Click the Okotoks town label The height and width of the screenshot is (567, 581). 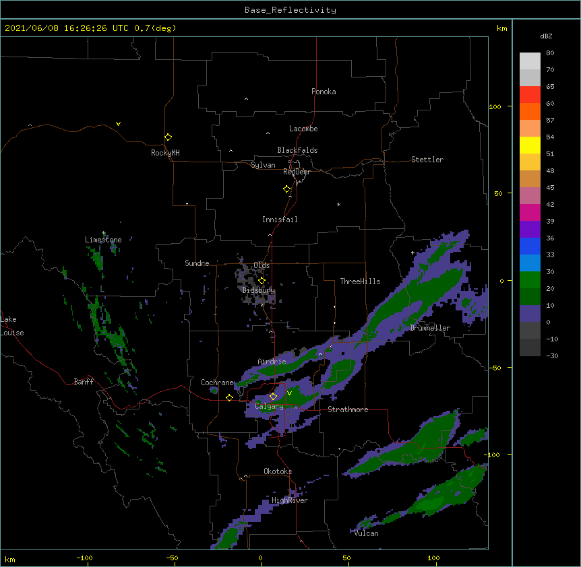pyautogui.click(x=278, y=471)
